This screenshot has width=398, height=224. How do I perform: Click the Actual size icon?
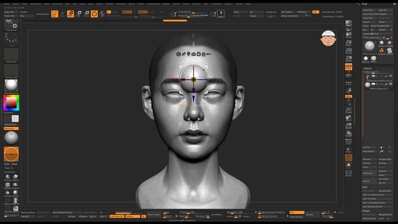[348, 50]
